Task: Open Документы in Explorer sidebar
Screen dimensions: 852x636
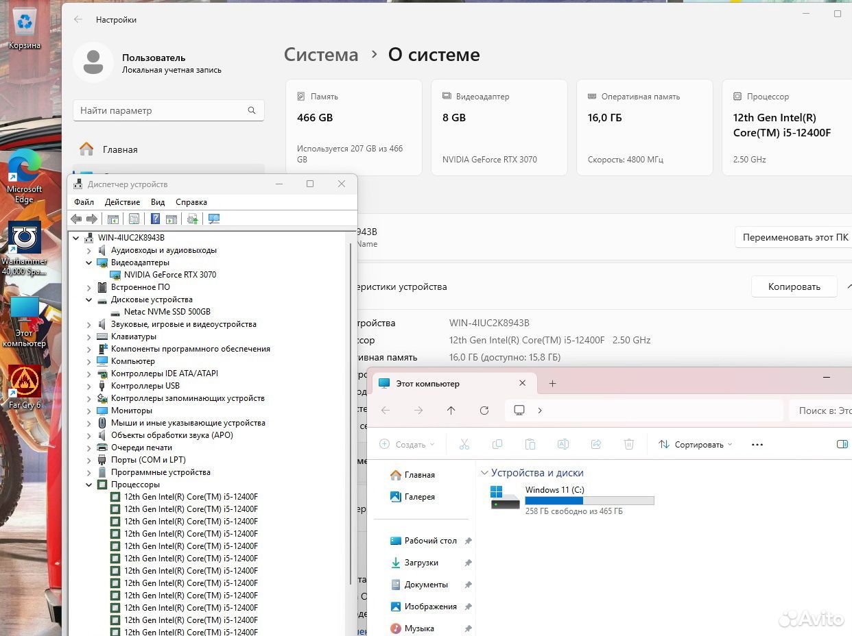Action: pyautogui.click(x=426, y=585)
